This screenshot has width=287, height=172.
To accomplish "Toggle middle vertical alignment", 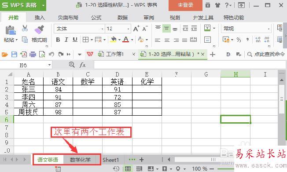I will click(166, 28).
